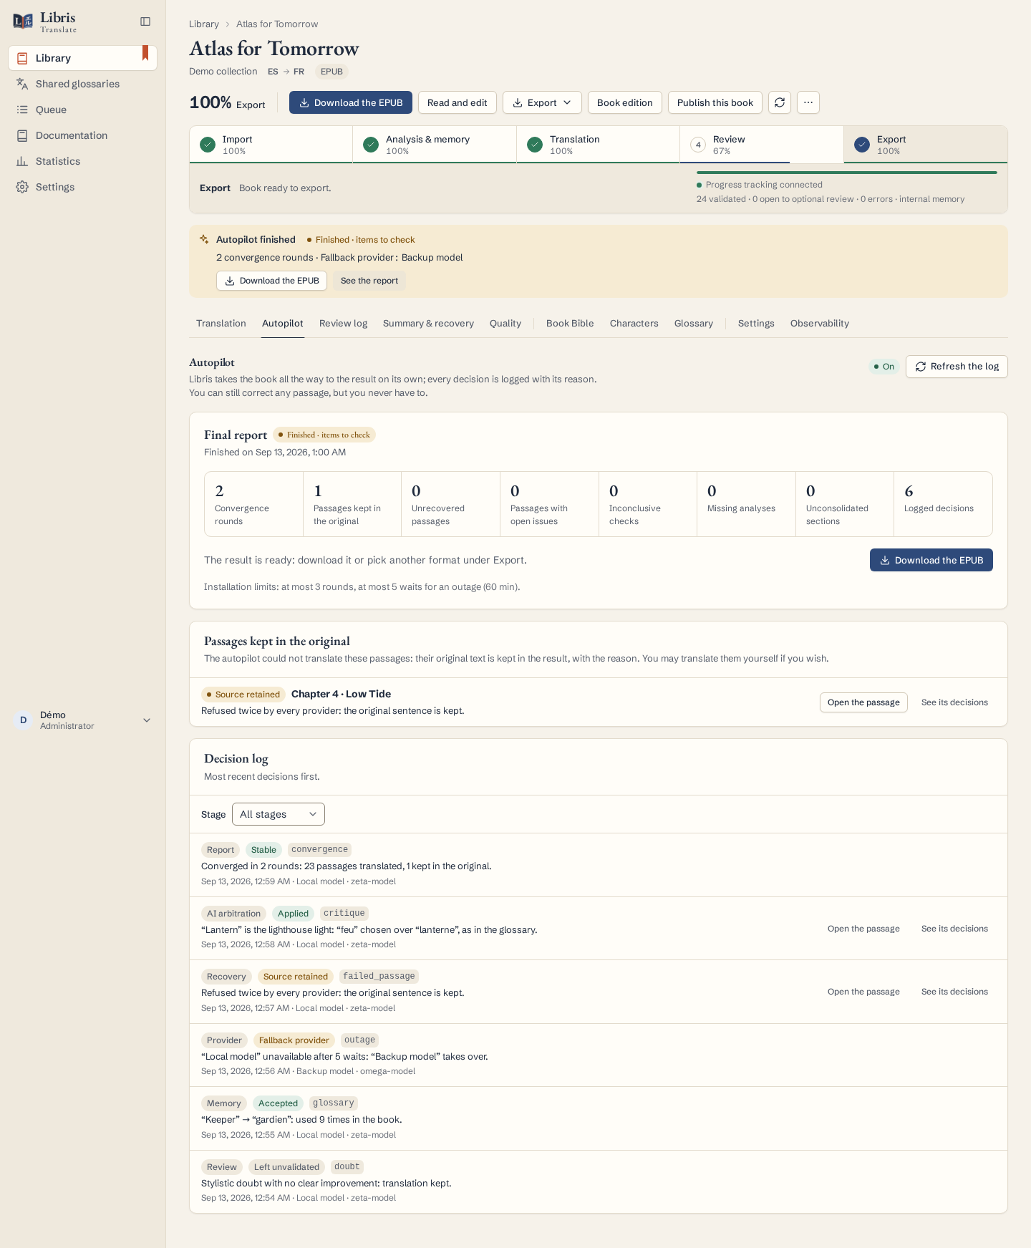Toggle the Autopilot On status pill
Image resolution: width=1031 pixels, height=1248 pixels.
point(884,367)
